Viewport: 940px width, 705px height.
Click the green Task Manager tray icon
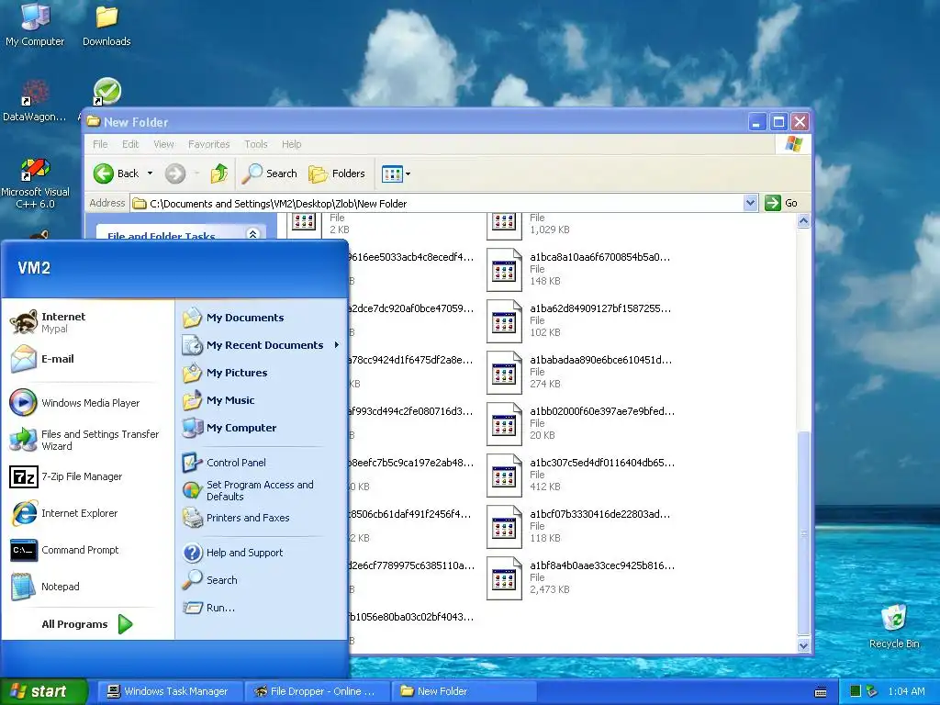click(856, 691)
